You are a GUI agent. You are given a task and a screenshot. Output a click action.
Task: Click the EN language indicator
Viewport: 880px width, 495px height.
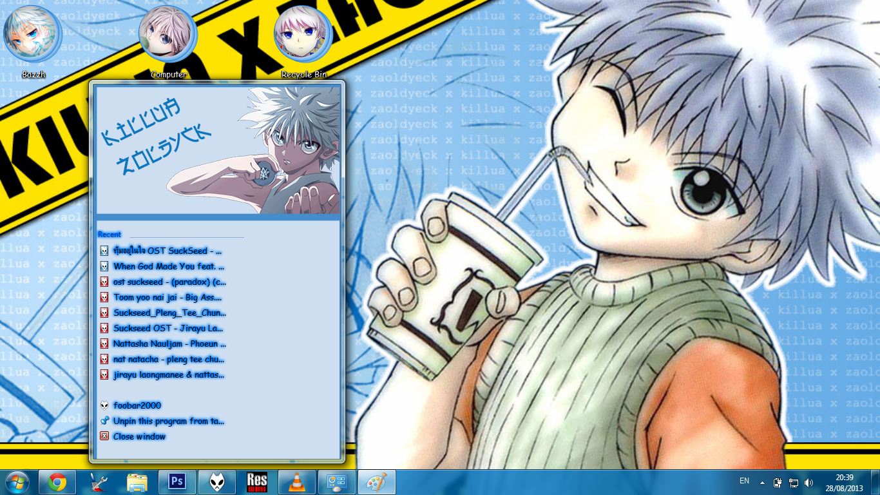(x=744, y=481)
